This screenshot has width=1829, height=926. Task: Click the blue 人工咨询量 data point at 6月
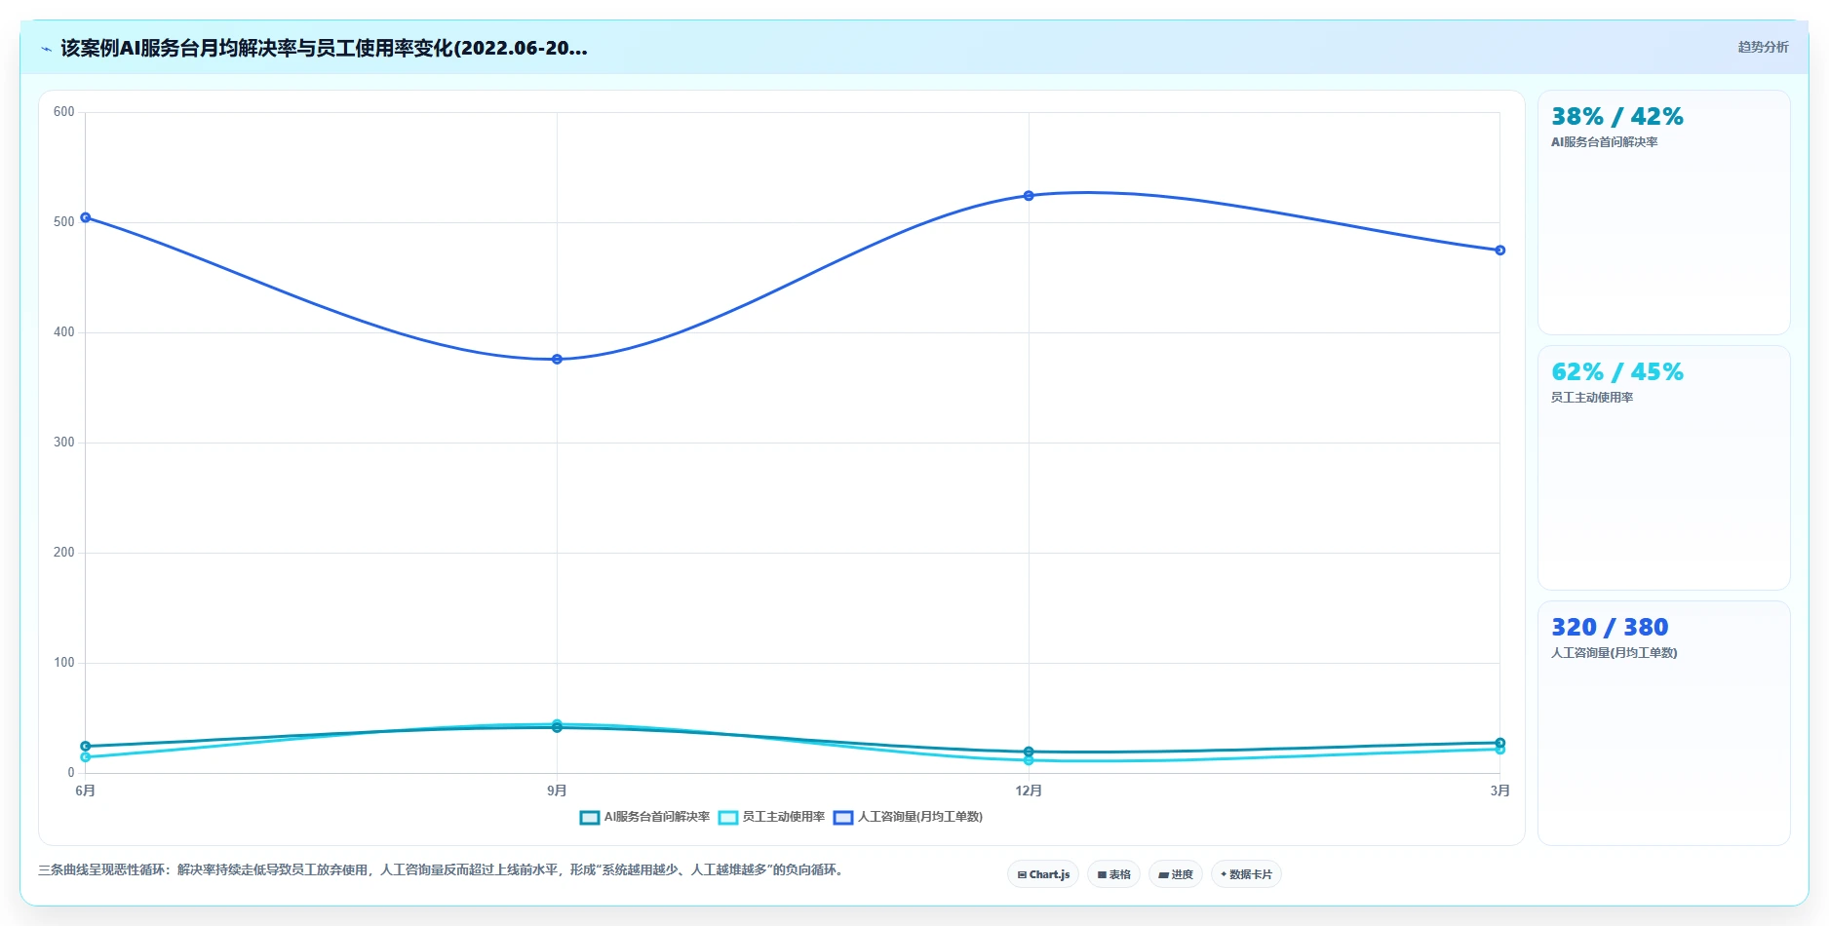pyautogui.click(x=86, y=217)
